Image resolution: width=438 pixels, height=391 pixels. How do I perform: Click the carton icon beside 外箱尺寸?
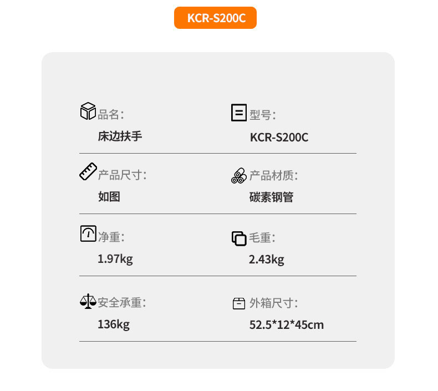coord(238,303)
